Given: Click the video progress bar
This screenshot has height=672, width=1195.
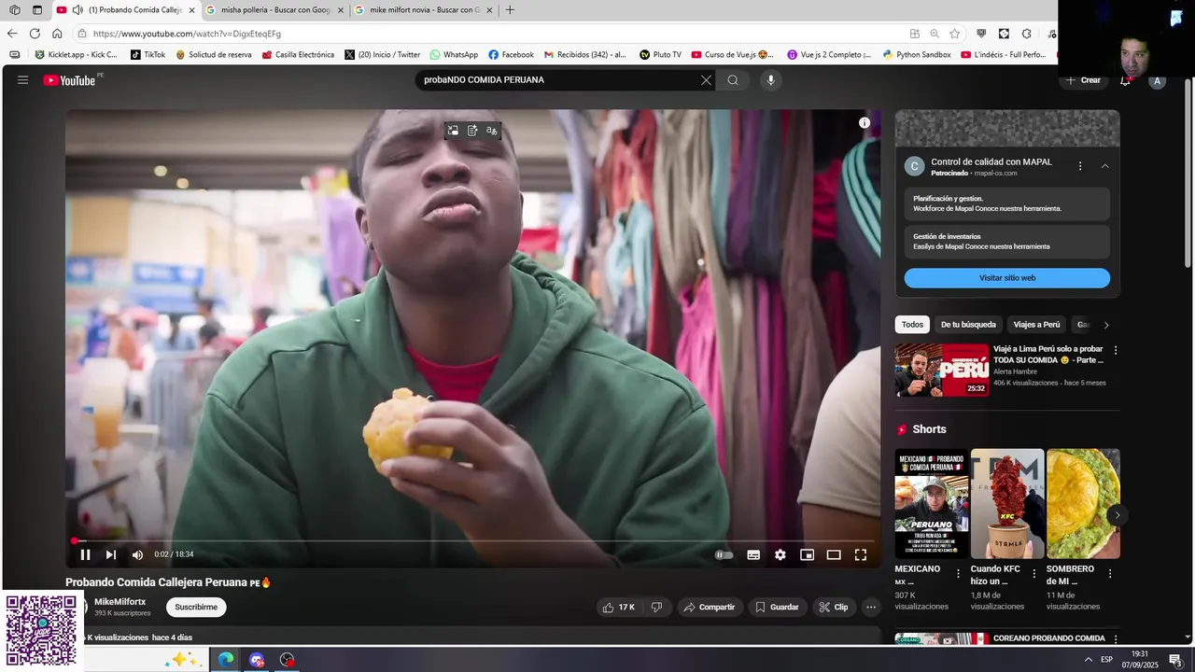Looking at the screenshot, I should (x=472, y=540).
